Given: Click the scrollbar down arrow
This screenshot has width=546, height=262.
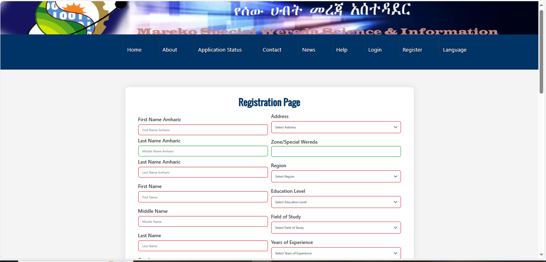Looking at the screenshot, I should [x=542, y=254].
